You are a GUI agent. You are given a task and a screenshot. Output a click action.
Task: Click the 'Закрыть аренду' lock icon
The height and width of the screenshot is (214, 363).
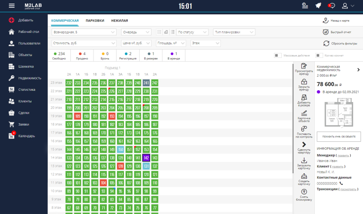[x=303, y=81]
